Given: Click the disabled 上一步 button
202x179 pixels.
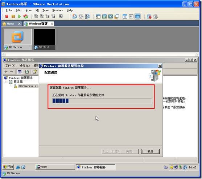Looking at the screenshot, I should click(111, 151).
